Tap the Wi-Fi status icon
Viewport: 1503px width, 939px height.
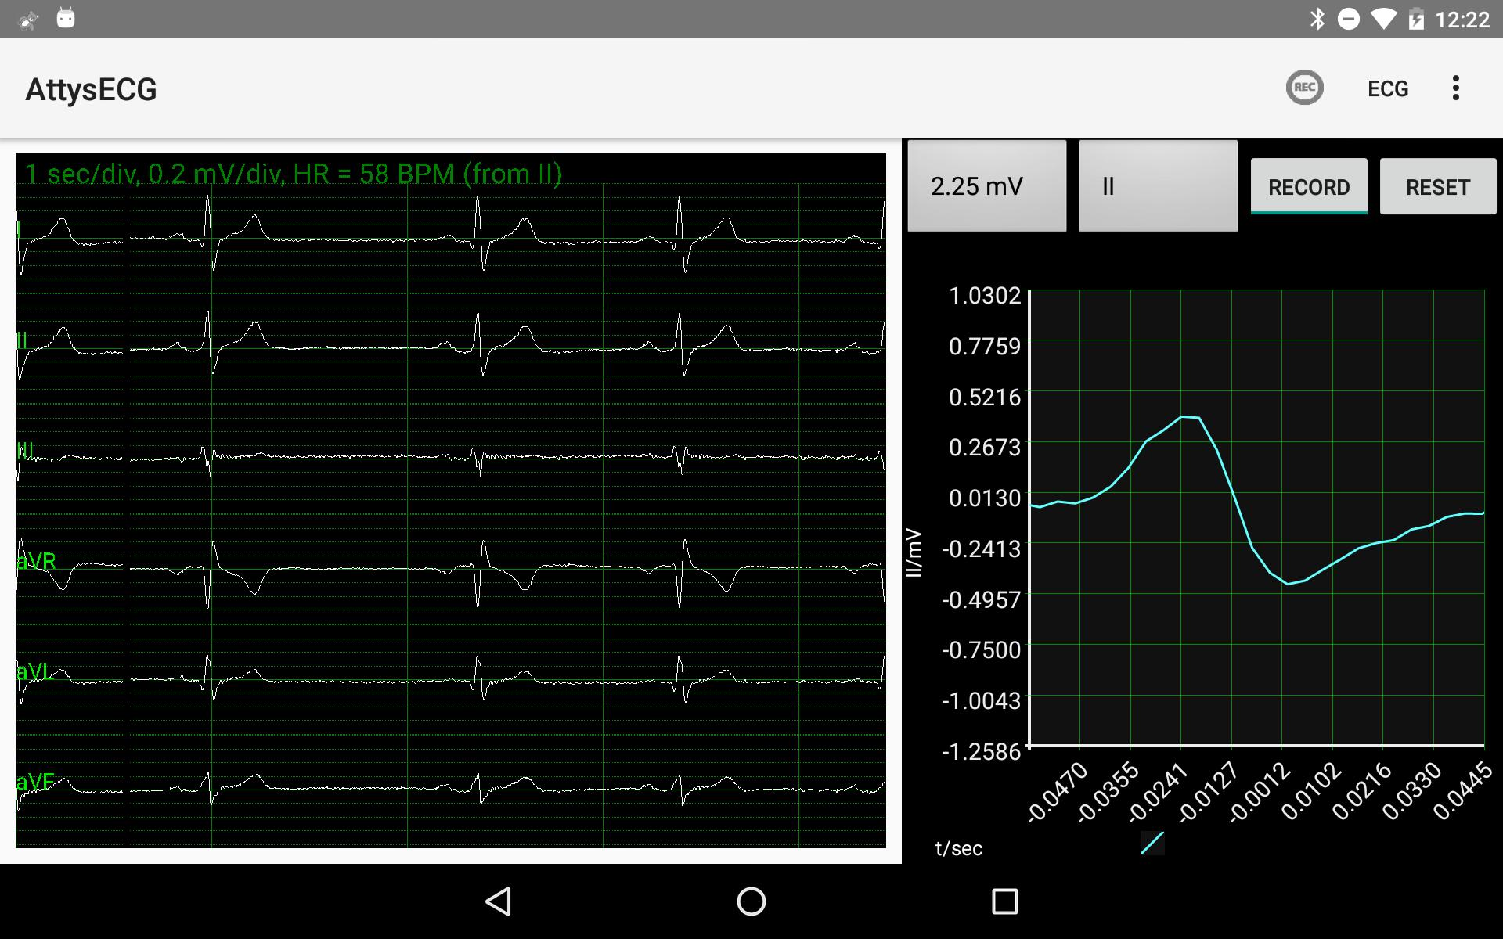pyautogui.click(x=1384, y=19)
